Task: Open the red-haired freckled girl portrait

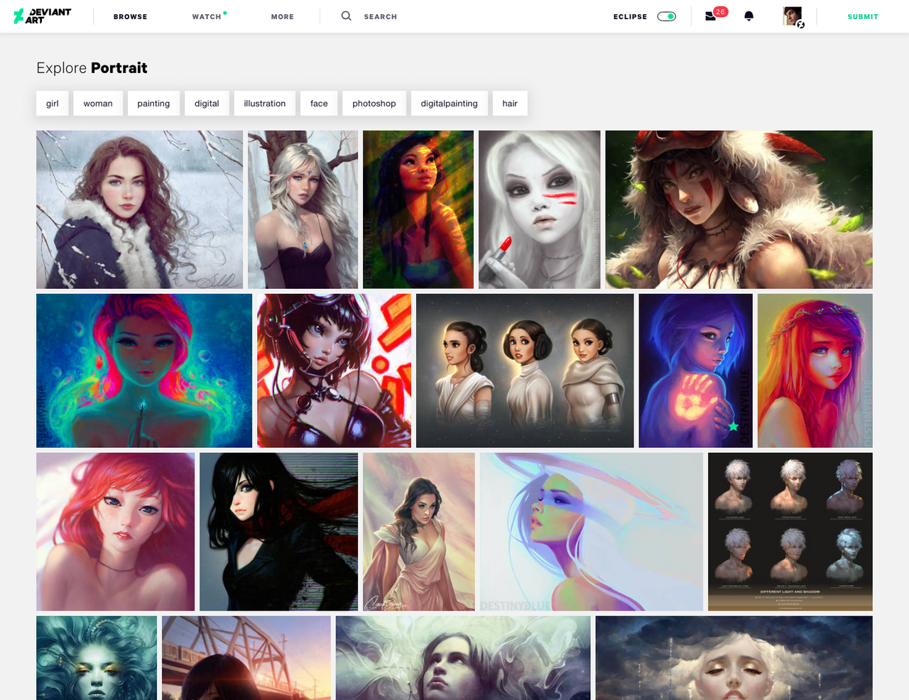Action: 115,532
